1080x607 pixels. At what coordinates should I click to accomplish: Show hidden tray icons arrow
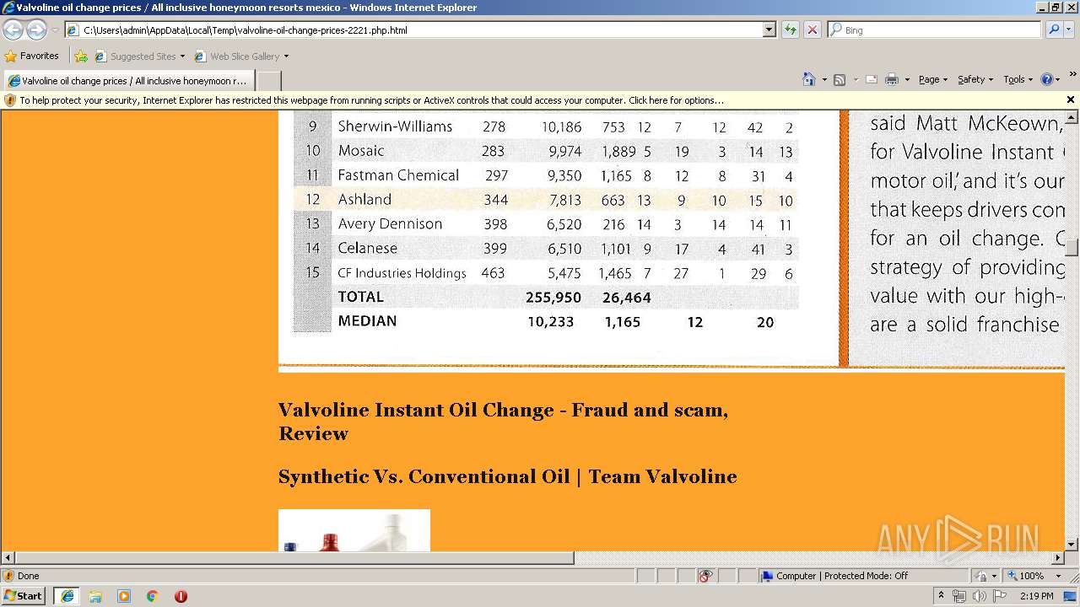click(x=941, y=596)
